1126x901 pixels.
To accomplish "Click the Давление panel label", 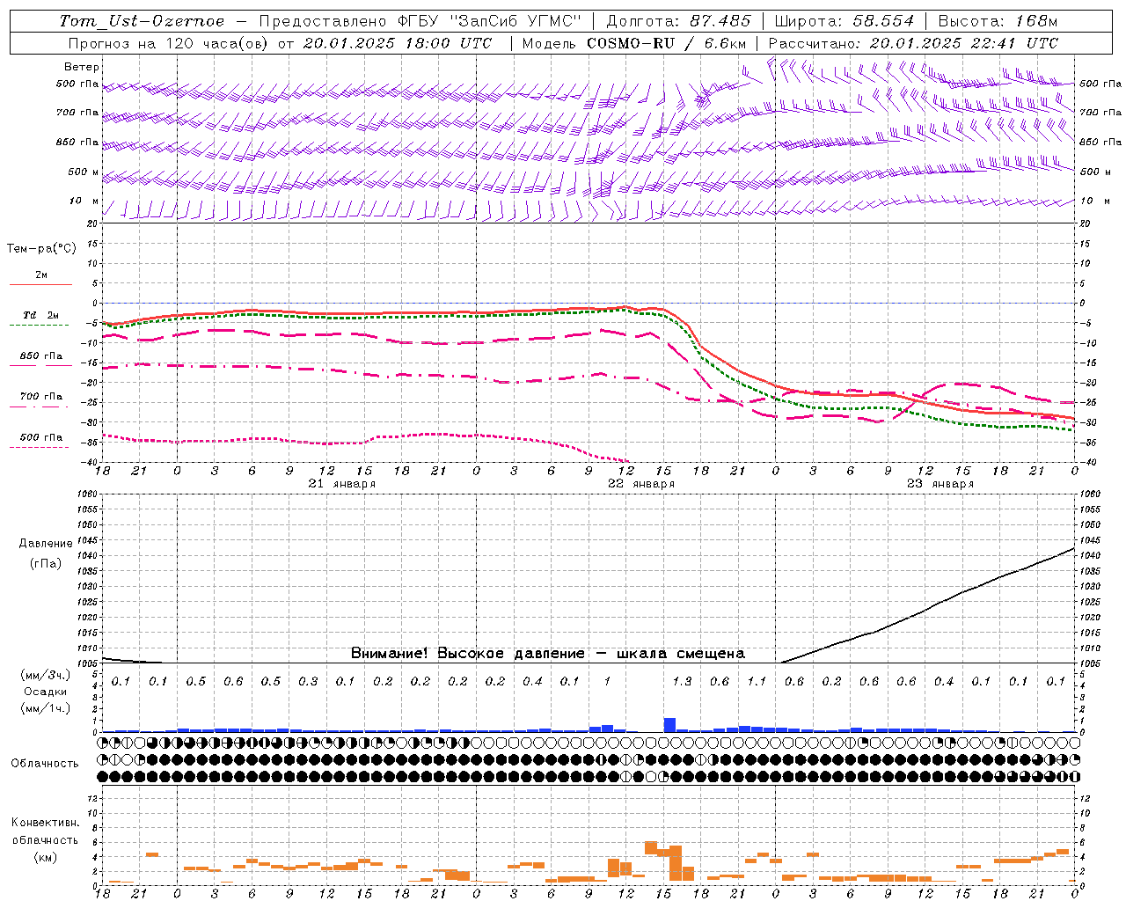I will pos(46,544).
